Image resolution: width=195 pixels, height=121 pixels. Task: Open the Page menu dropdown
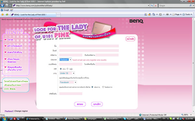pyautogui.click(x=177, y=15)
